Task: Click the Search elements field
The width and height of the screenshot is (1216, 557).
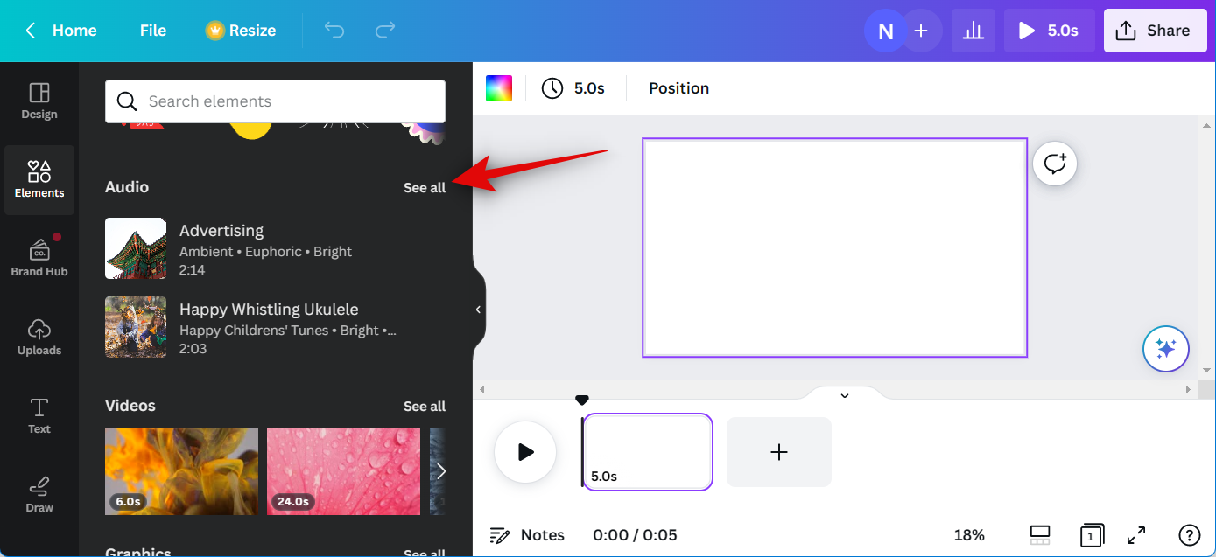Action: point(275,101)
